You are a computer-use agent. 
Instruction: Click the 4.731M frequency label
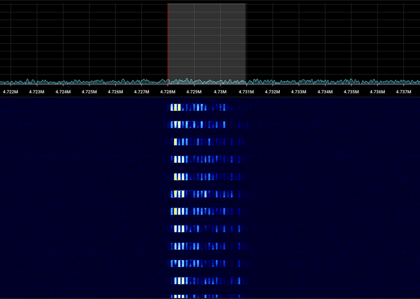(x=246, y=92)
